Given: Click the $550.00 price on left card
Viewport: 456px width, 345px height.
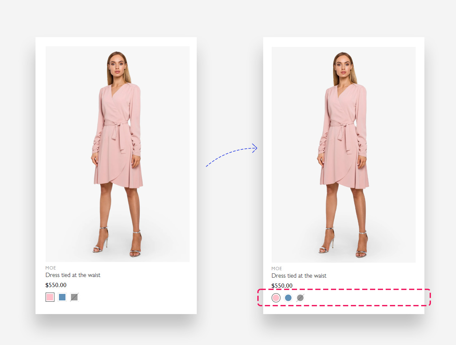Looking at the screenshot, I should click(x=56, y=285).
